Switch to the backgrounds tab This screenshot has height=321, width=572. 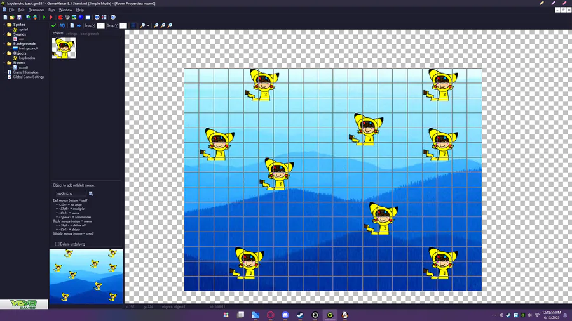(90, 34)
